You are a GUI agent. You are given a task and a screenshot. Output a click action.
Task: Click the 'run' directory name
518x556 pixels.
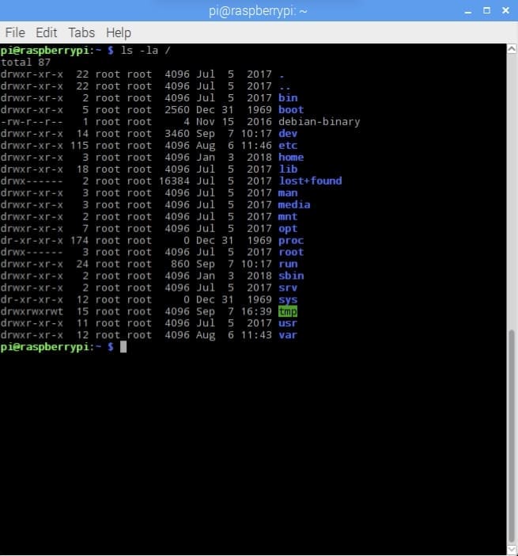(288, 265)
